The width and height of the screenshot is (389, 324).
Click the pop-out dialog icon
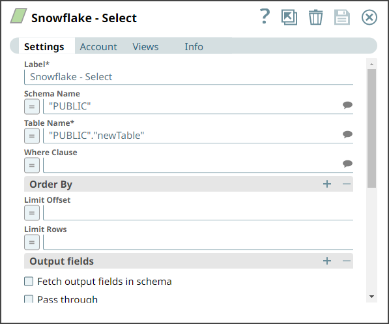tap(289, 17)
